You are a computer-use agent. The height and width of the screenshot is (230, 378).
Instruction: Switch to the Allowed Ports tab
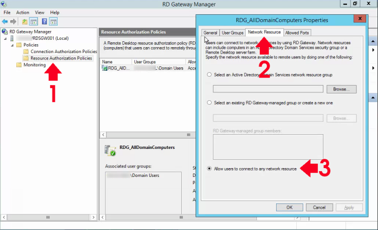tap(297, 33)
